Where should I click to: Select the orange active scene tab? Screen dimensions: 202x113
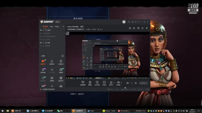coord(45,27)
